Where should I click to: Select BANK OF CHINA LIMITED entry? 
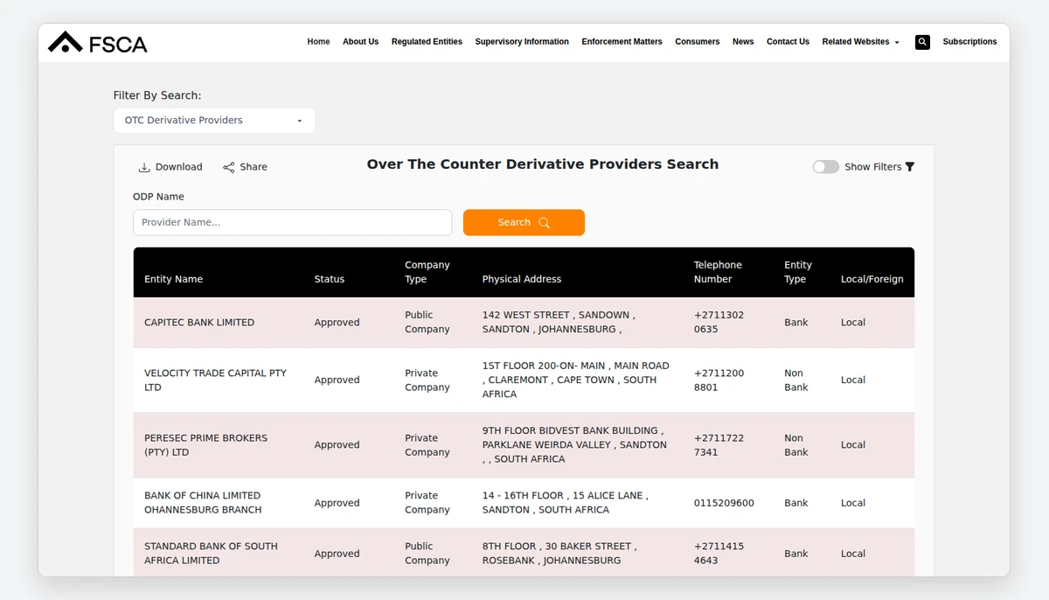(203, 503)
